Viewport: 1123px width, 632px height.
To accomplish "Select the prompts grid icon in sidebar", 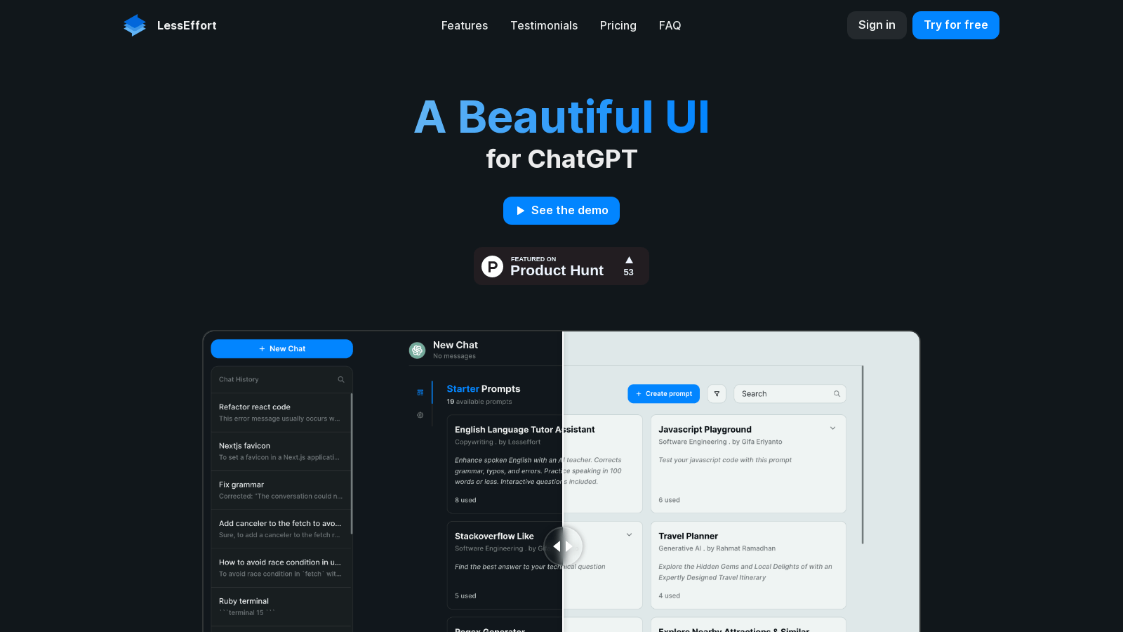I will click(x=420, y=393).
